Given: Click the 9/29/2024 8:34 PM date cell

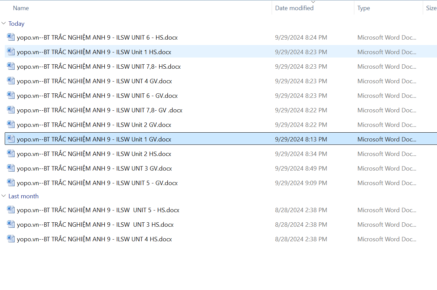Looking at the screenshot, I should pos(301,154).
